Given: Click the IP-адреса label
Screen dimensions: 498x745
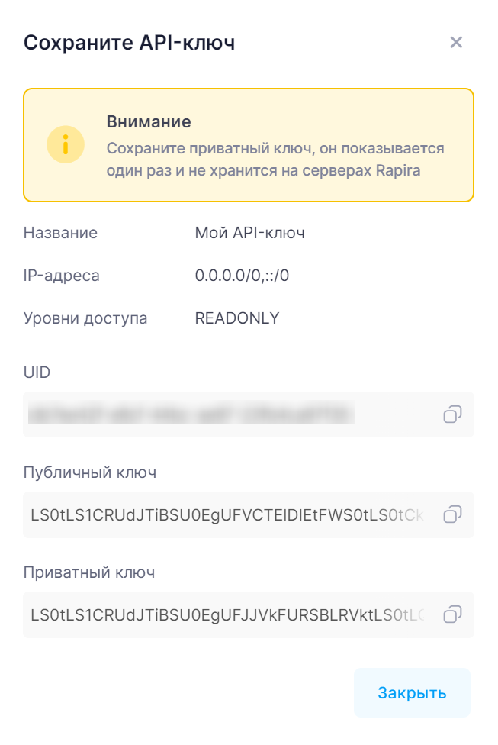Looking at the screenshot, I should [61, 276].
